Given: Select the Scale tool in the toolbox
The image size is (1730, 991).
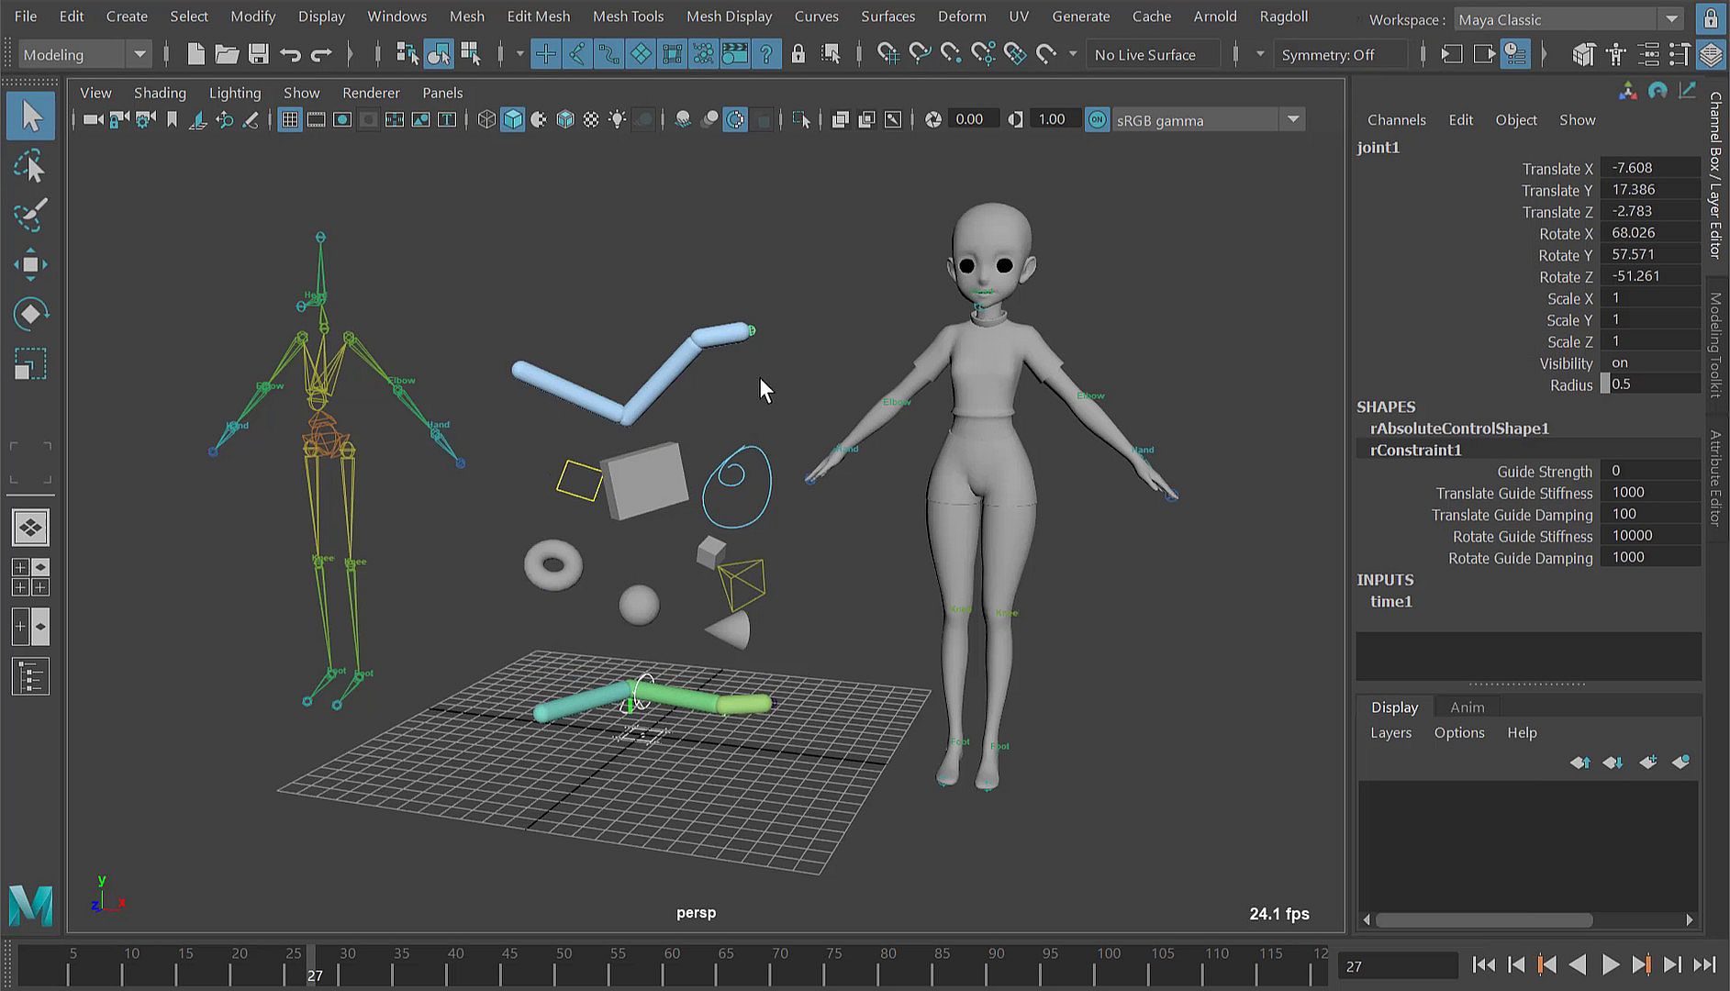Looking at the screenshot, I should tap(30, 364).
